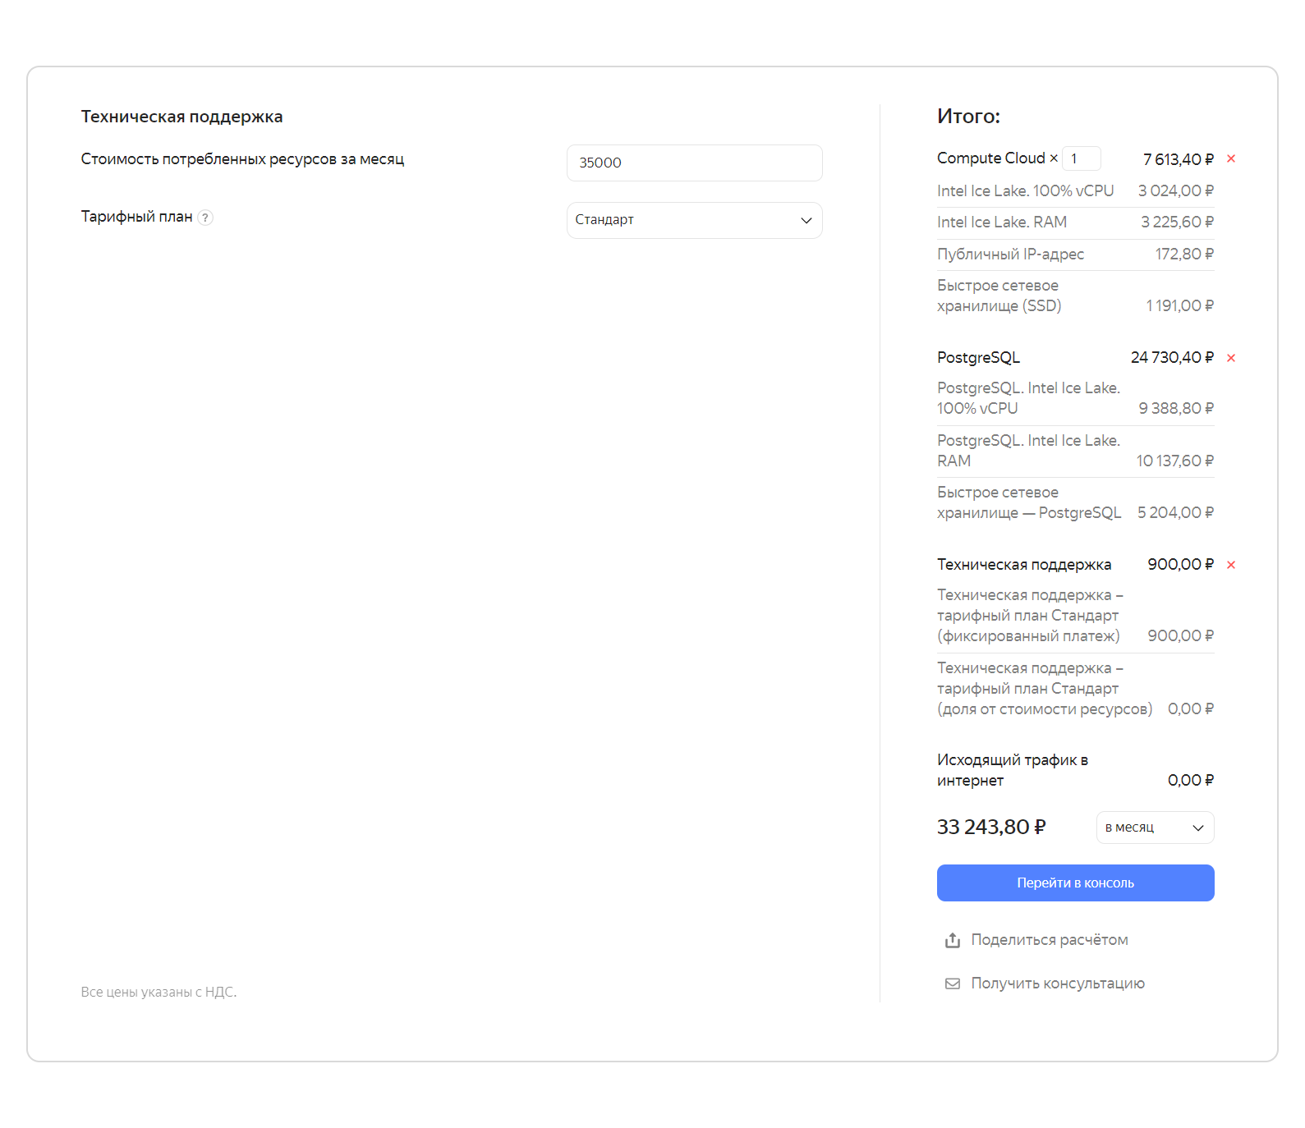Open the Стандарт tariff plan dropdown

coord(694,220)
